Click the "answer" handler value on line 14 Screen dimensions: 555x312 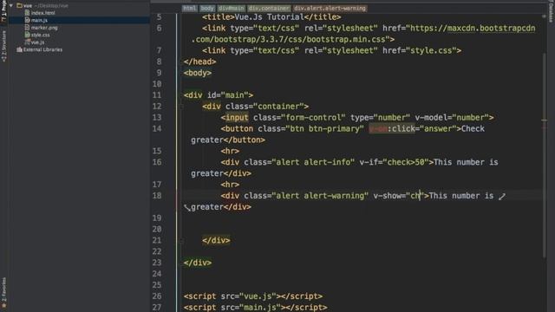tap(438, 129)
